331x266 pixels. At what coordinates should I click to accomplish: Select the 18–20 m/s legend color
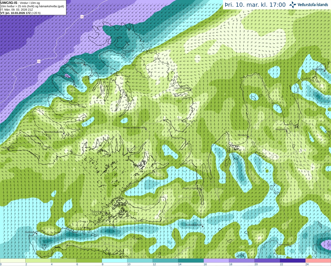(242, 261)
